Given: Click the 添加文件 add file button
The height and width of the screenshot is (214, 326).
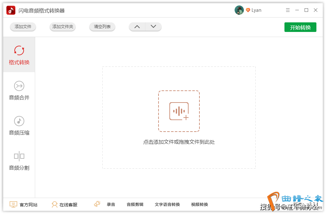Looking at the screenshot, I should click(x=23, y=27).
